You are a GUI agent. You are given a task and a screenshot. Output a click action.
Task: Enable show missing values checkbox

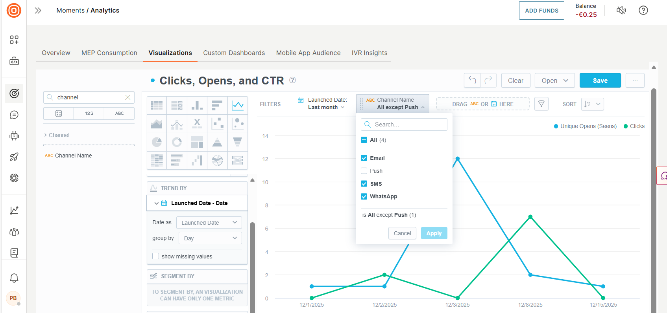156,256
